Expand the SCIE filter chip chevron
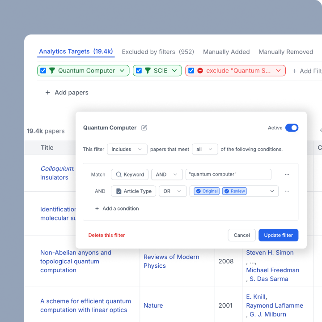The height and width of the screenshot is (322, 322). (x=174, y=70)
